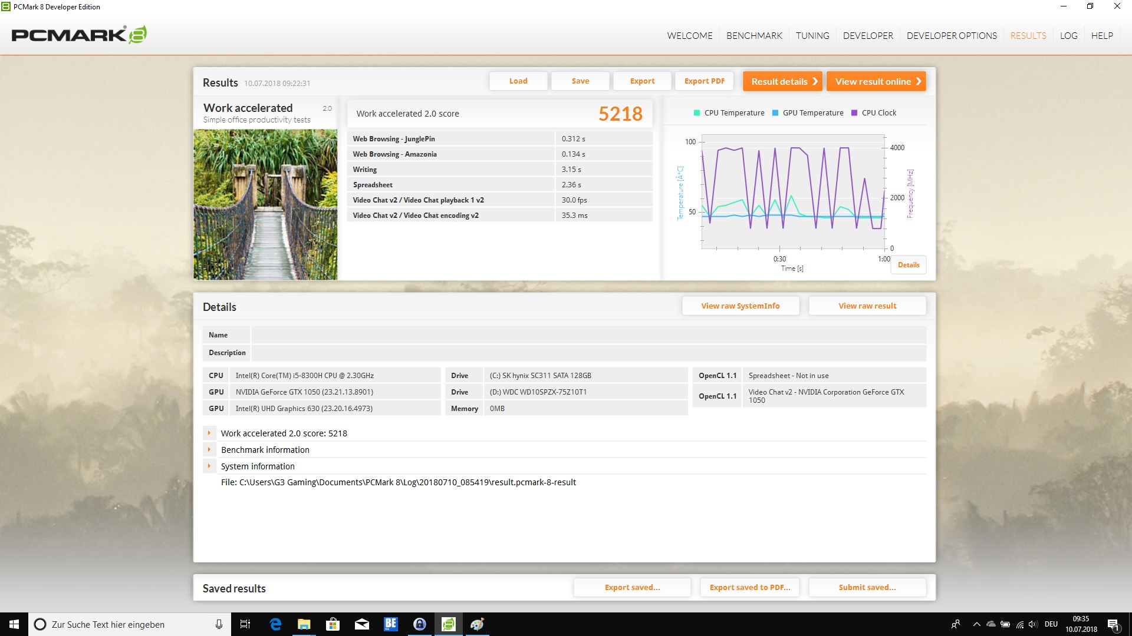Toggle GPU Temperature legend swatch
The height and width of the screenshot is (636, 1132).
click(x=775, y=113)
